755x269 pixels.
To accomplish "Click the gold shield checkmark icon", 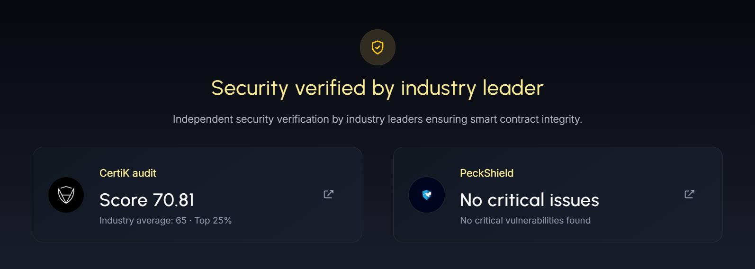I will 377,47.
